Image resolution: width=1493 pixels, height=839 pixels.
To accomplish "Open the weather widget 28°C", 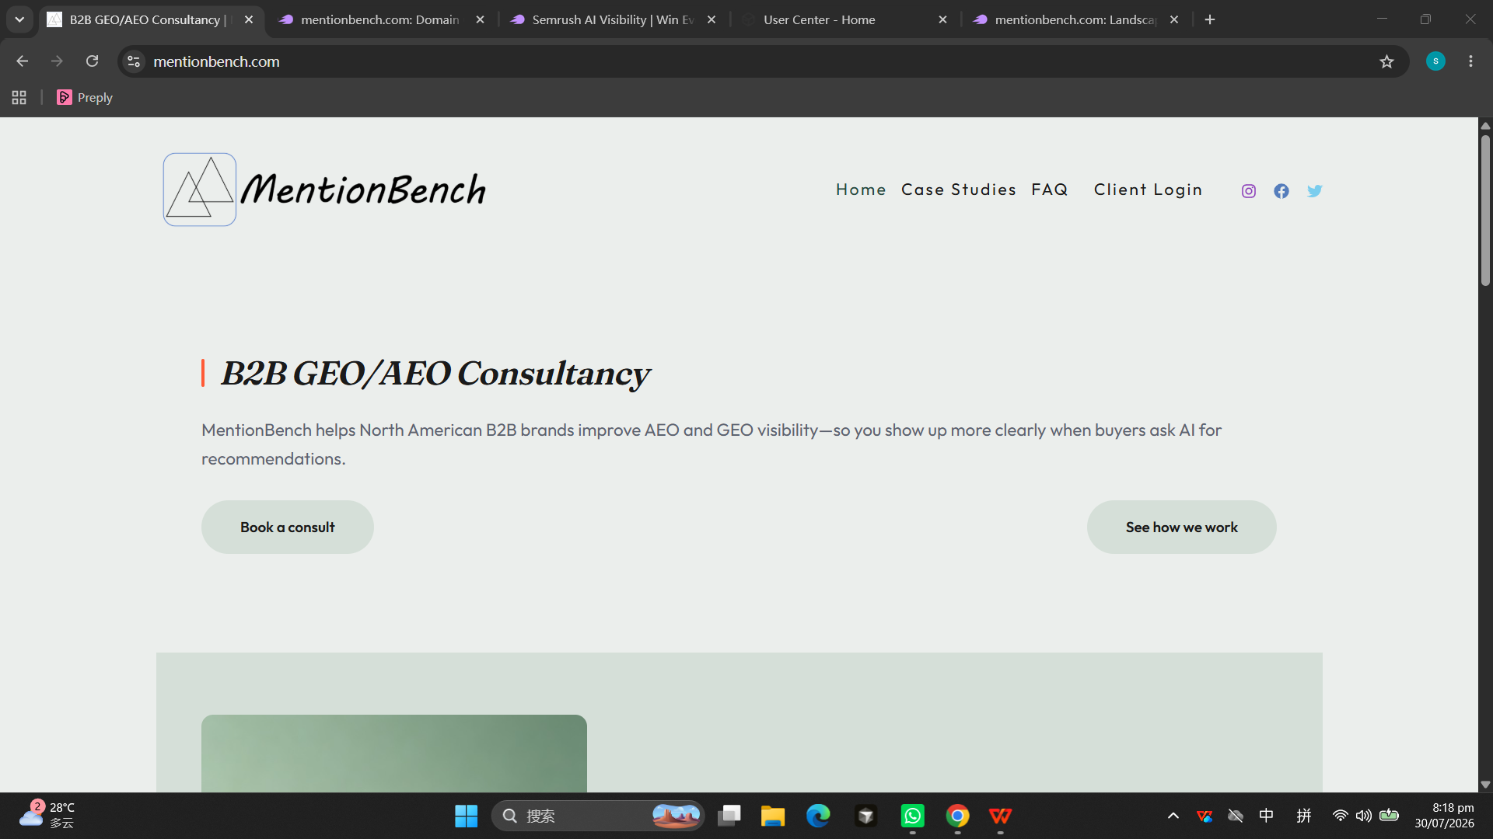I will (47, 815).
